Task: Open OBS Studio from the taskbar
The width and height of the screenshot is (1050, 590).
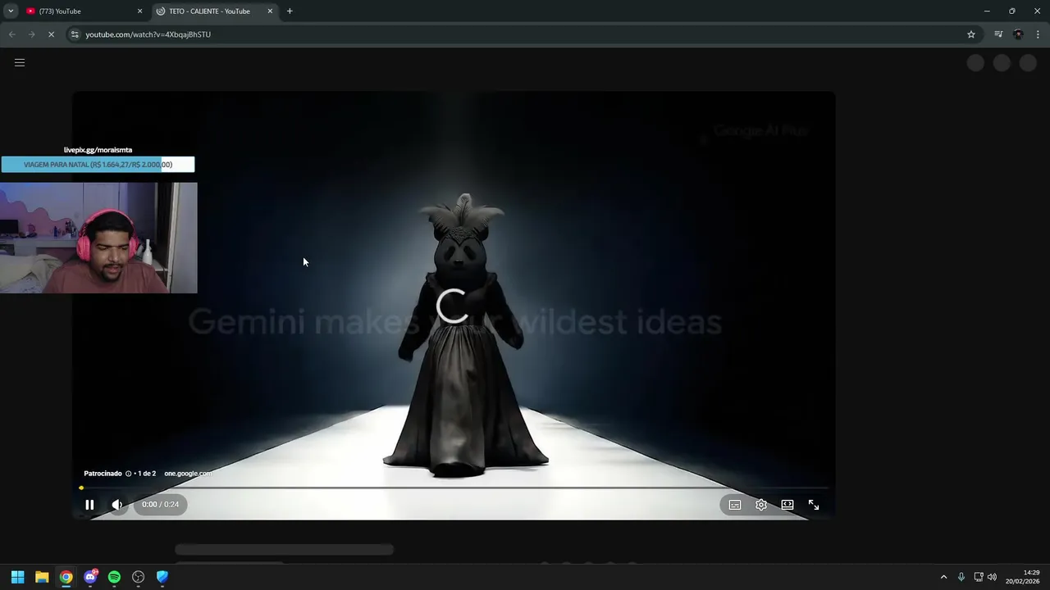Action: (x=138, y=577)
